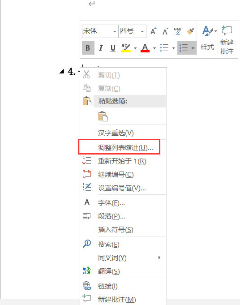Click the bullet list icon
The image size is (240, 305).
point(164,47)
